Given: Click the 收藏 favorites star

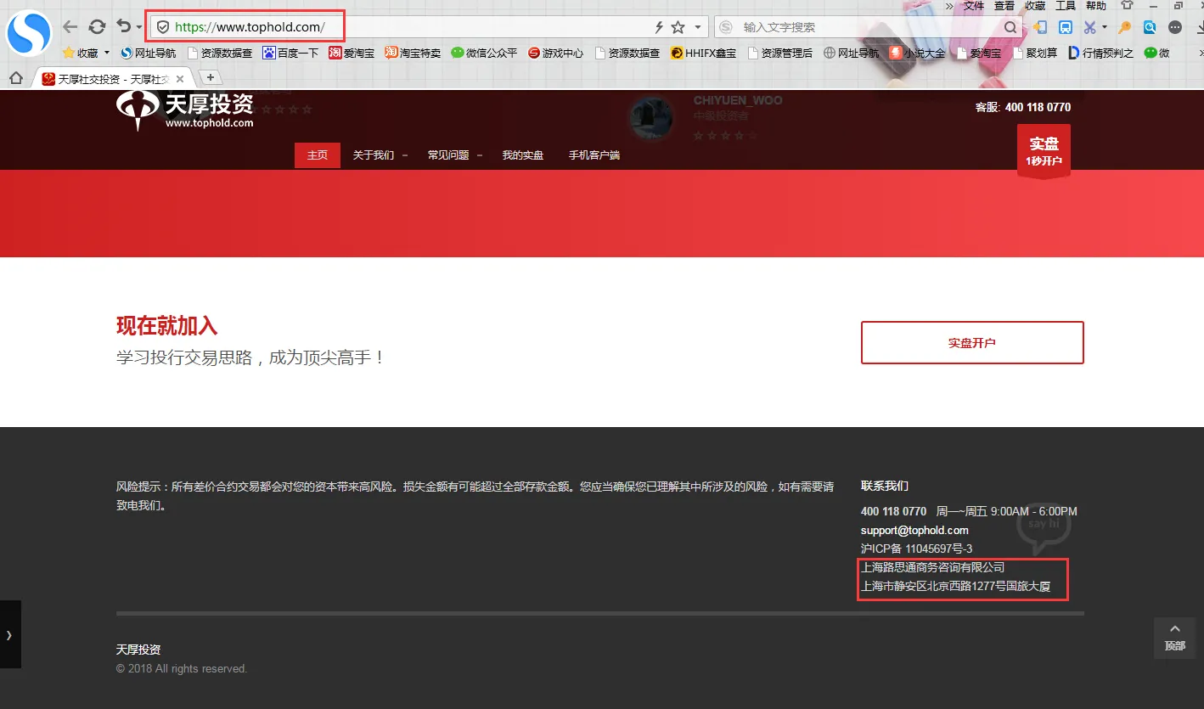Looking at the screenshot, I should (69, 53).
